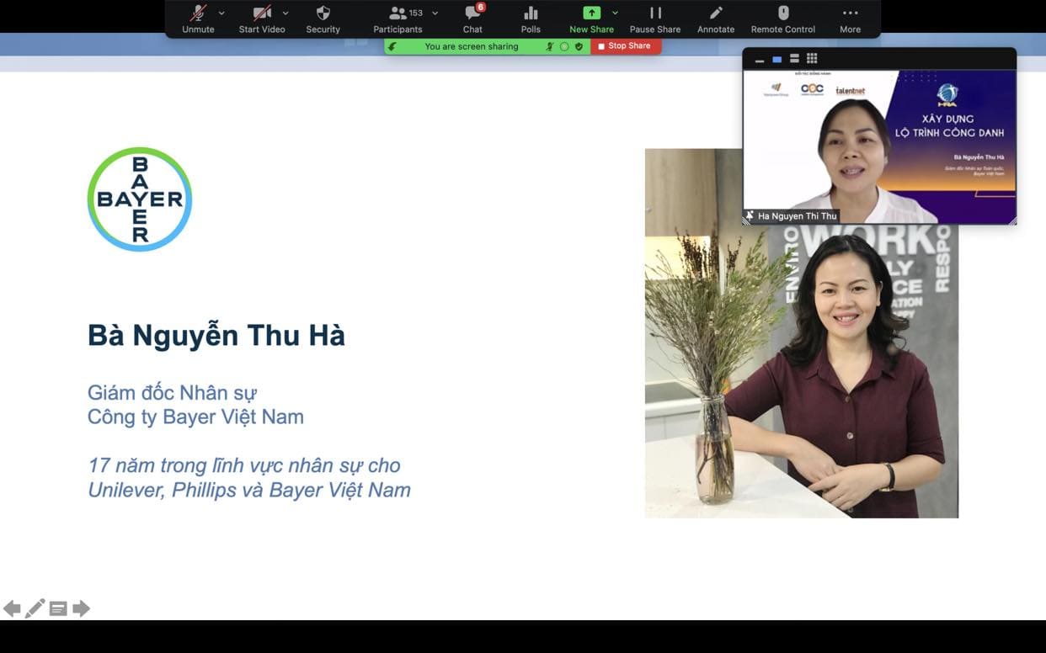
Task: Click the '17 năm trong lĩnh vực nhân sự cho' line
Action: (x=244, y=465)
